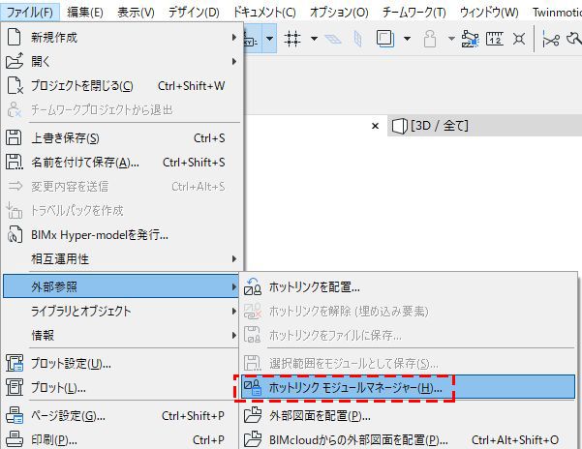
Task: Choose 印刷(P)... entry
Action: pyautogui.click(x=122, y=440)
